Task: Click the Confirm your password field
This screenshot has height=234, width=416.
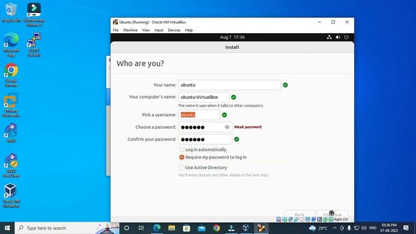Action: point(205,139)
